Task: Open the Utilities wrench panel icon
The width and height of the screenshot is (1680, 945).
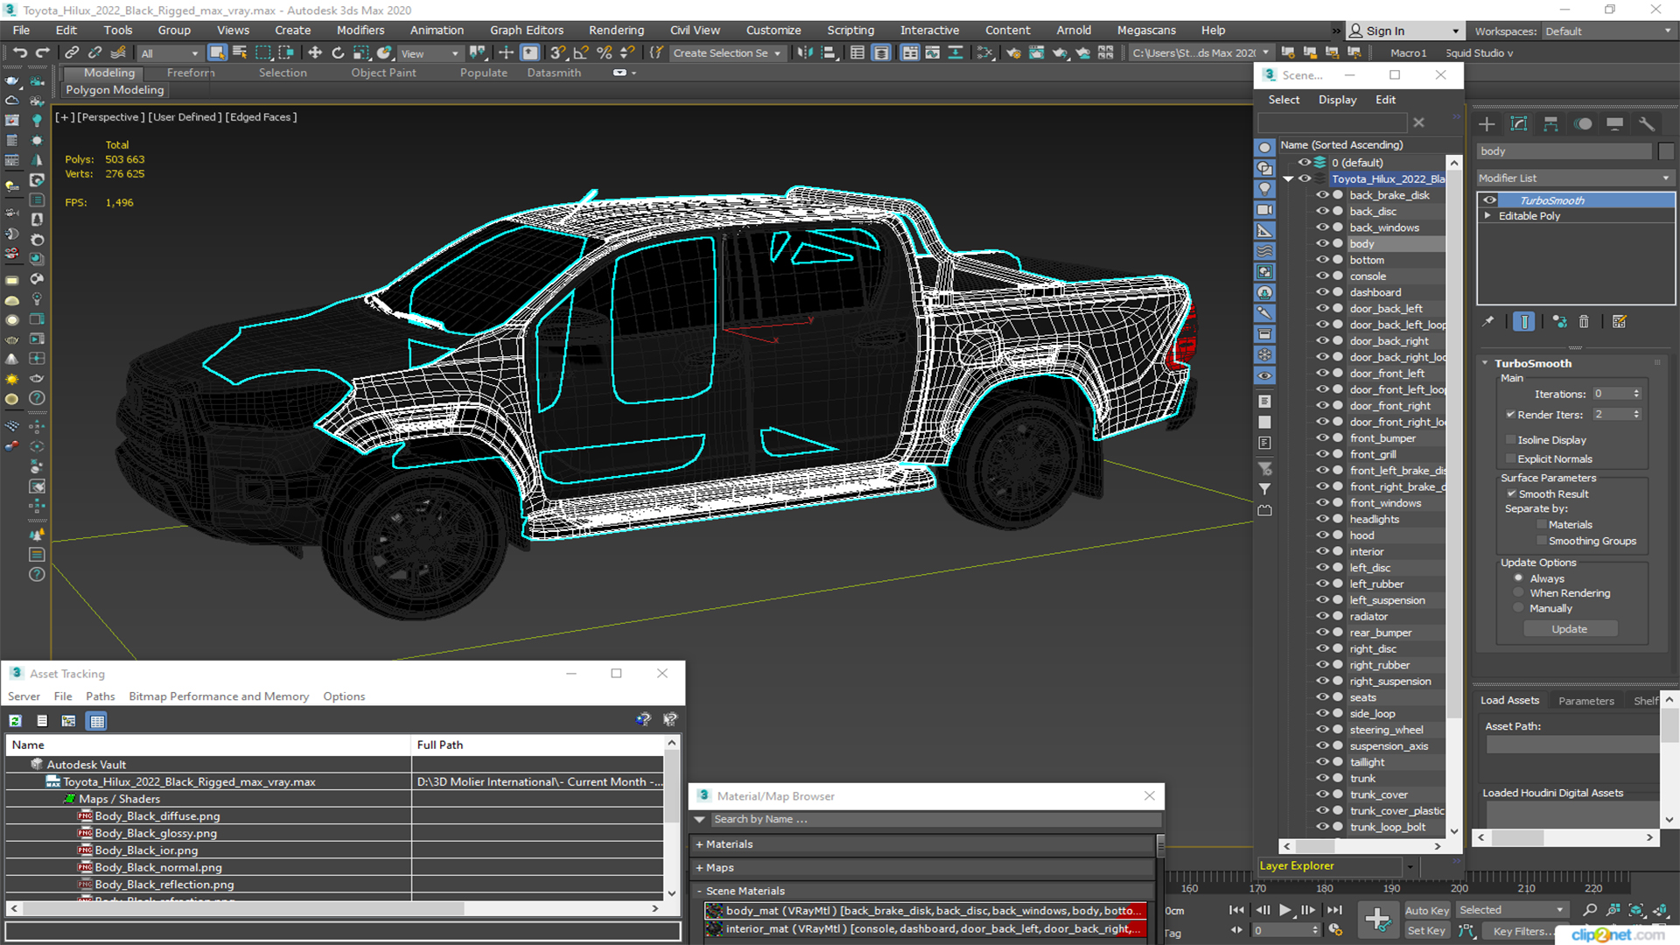Action: [x=1647, y=124]
